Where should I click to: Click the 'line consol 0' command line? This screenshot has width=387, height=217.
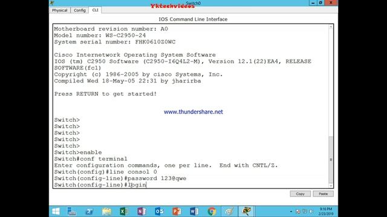106,172
